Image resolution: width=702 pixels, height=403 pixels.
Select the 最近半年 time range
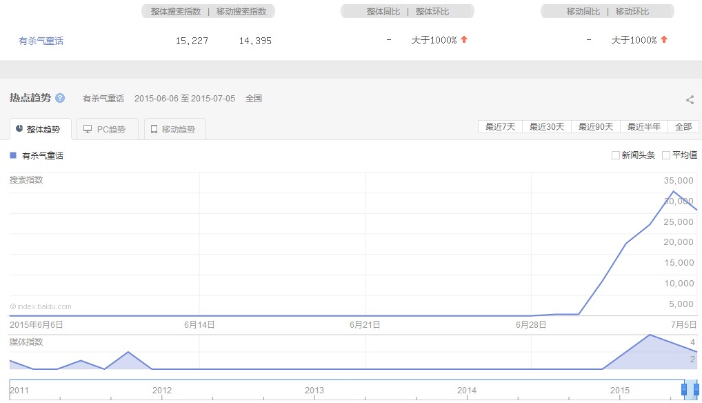644,127
